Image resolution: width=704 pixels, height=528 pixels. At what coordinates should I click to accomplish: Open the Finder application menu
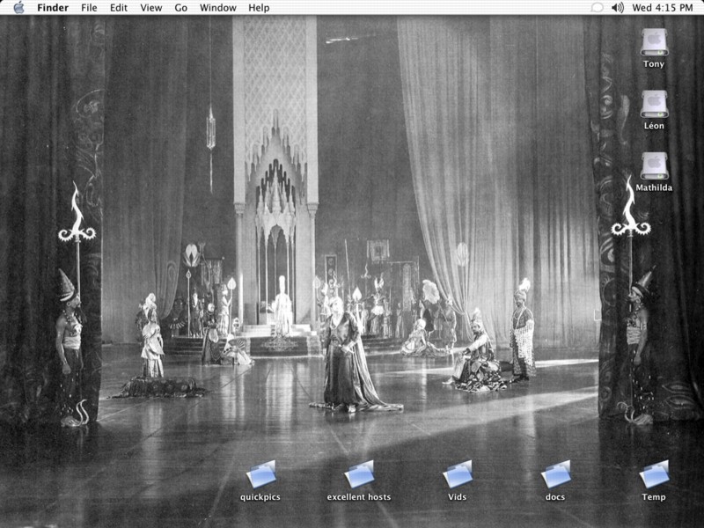53,7
